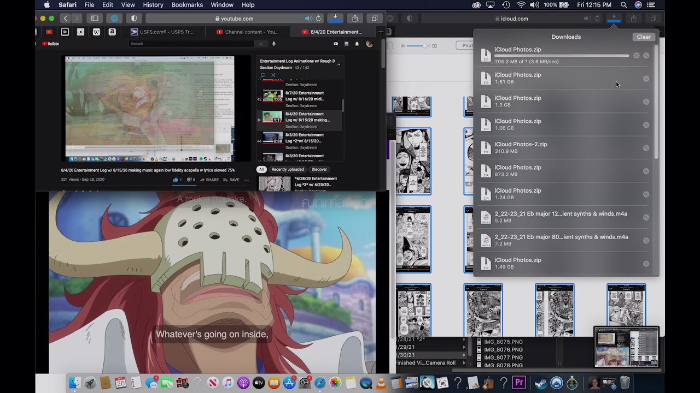
Task: Mute audio in the icloud.com address bar
Action: coord(587,19)
